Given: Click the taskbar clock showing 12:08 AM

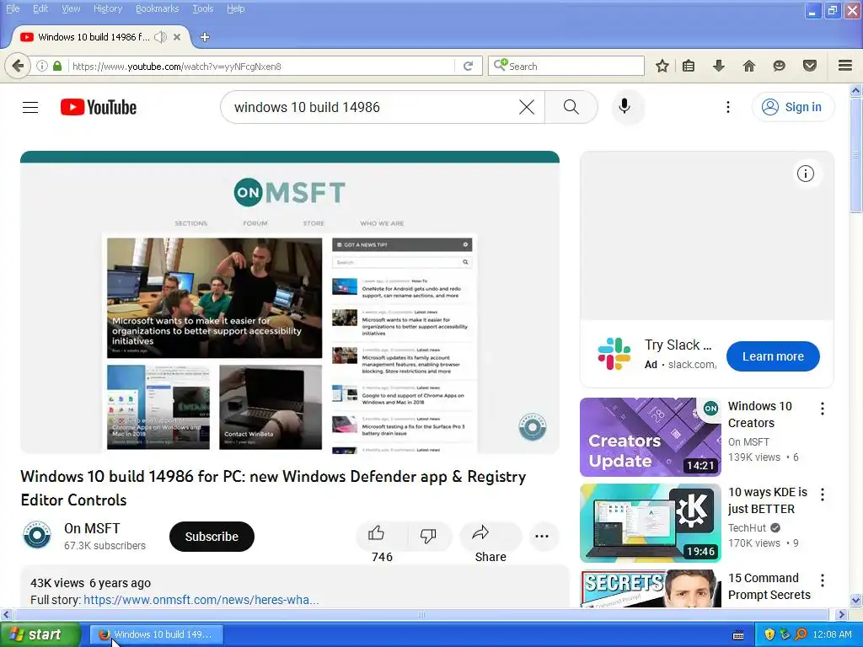Looking at the screenshot, I should coord(832,634).
